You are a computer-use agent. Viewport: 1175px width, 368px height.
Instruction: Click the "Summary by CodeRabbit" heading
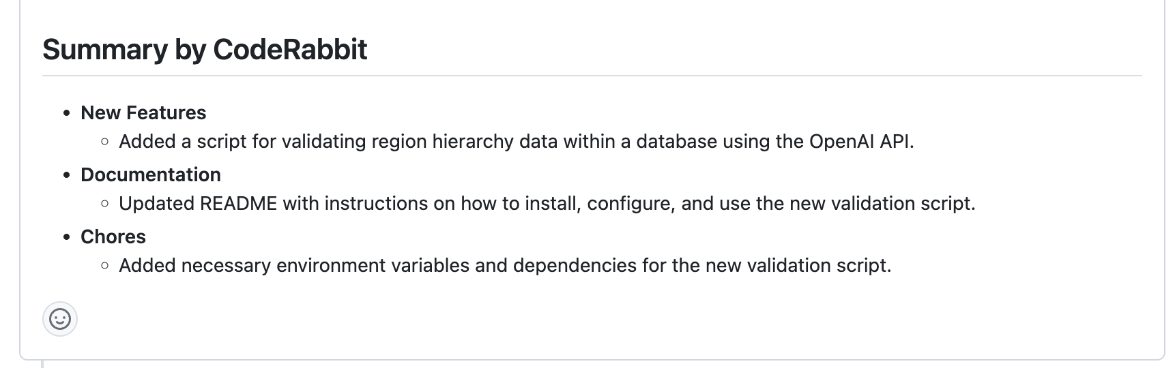pos(205,50)
